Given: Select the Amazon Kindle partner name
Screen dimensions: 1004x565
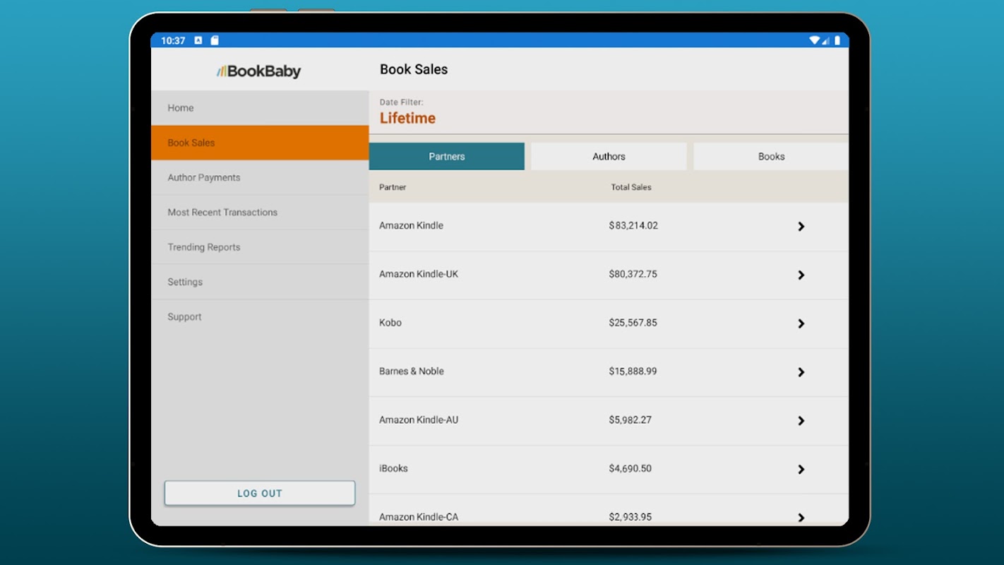Looking at the screenshot, I should coord(411,225).
